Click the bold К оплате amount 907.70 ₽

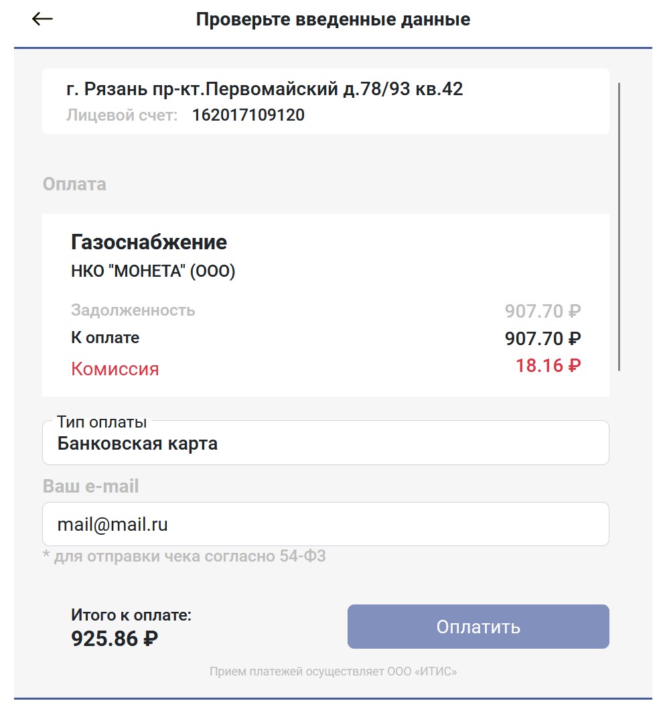coord(542,338)
